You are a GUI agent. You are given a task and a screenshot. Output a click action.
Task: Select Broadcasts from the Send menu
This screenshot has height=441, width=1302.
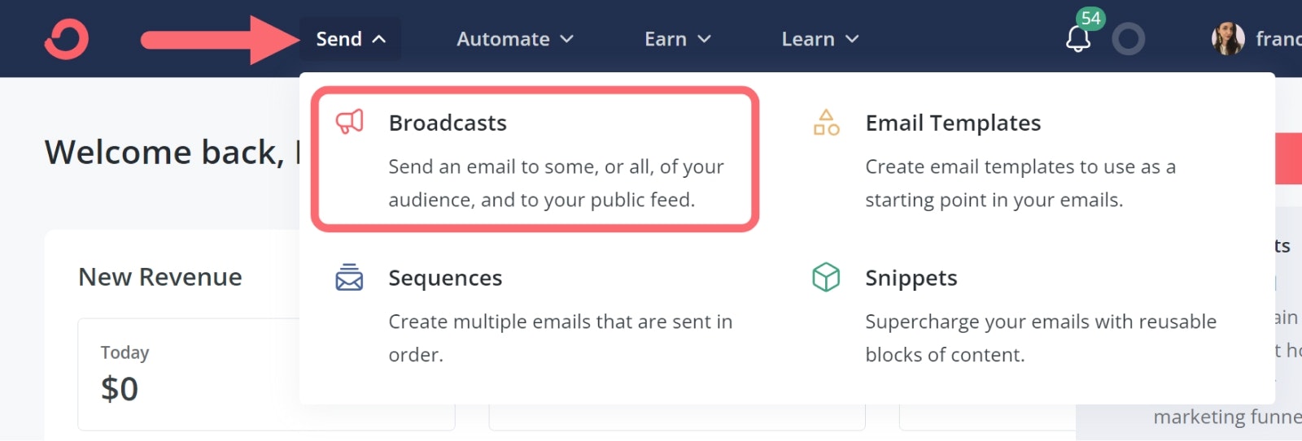[535, 159]
